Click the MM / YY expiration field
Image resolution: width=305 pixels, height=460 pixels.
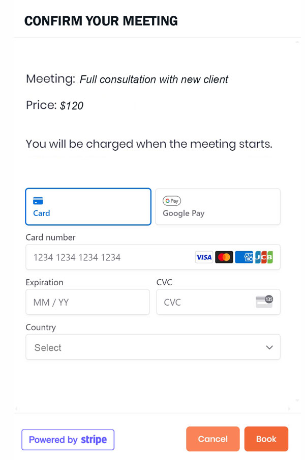[87, 302]
